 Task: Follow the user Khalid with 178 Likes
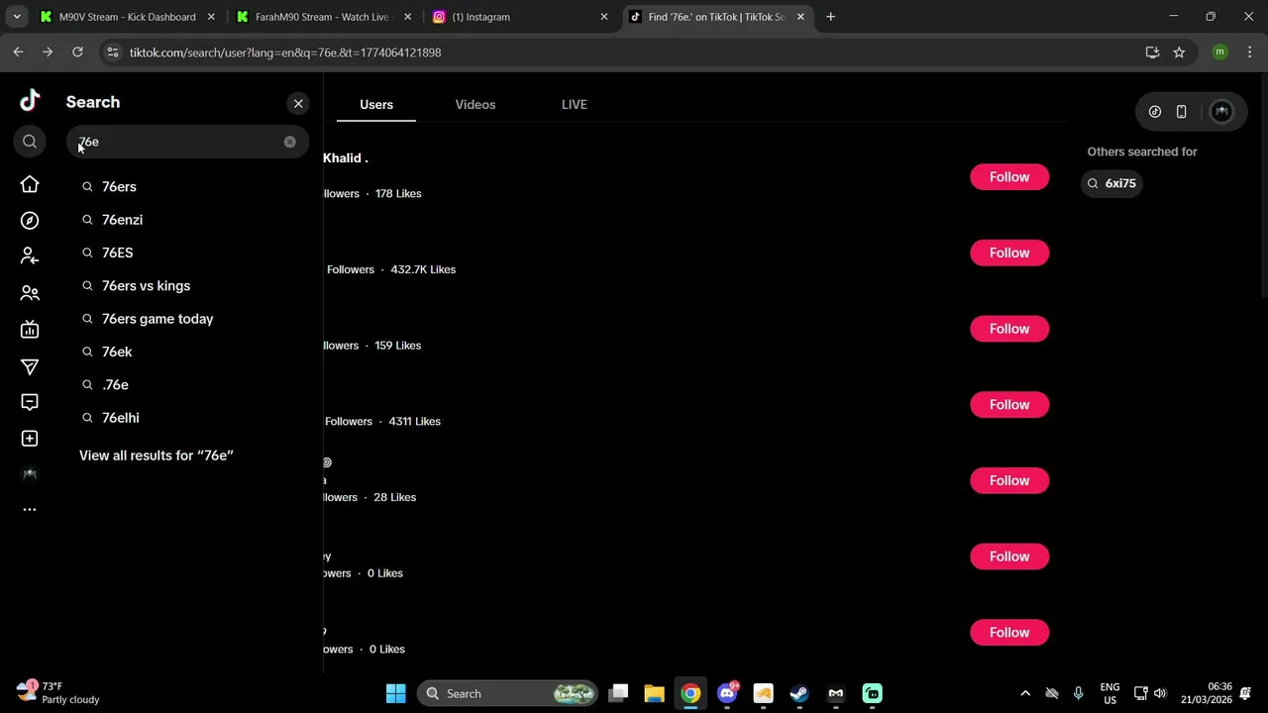[x=1009, y=177]
